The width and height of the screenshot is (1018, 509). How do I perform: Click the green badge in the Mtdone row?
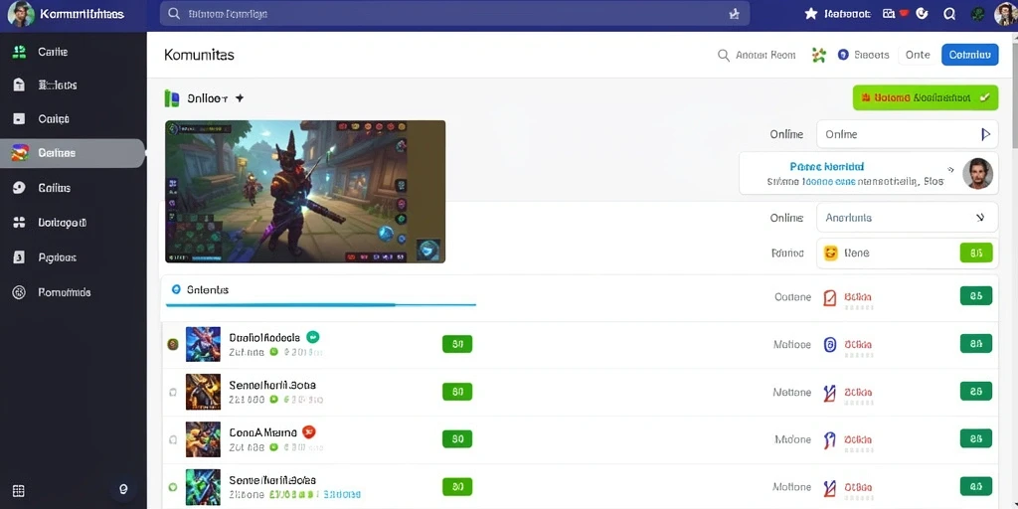tap(976, 438)
